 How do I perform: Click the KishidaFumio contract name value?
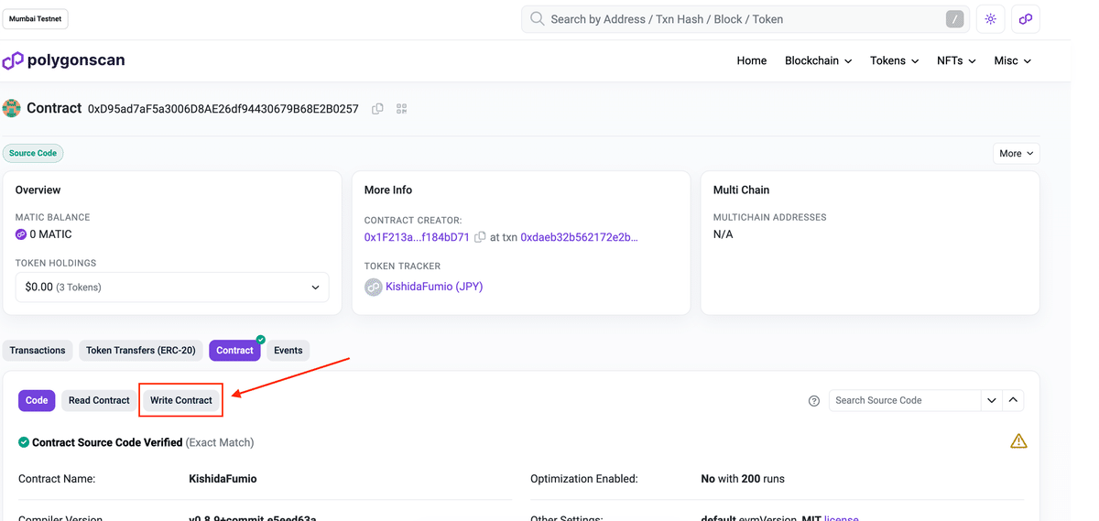(223, 479)
